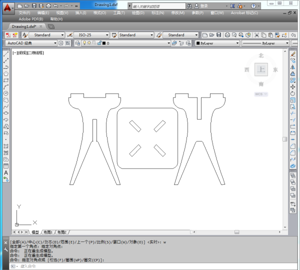The width and height of the screenshot is (300, 270).
Task: Click the Cut scissors icon
Action: point(256,35)
